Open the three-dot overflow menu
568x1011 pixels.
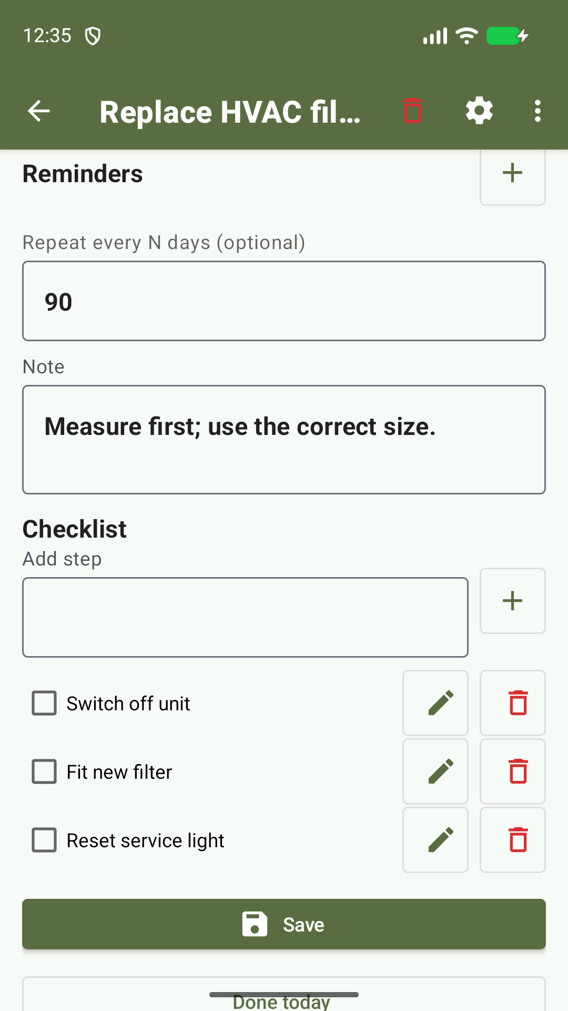537,111
